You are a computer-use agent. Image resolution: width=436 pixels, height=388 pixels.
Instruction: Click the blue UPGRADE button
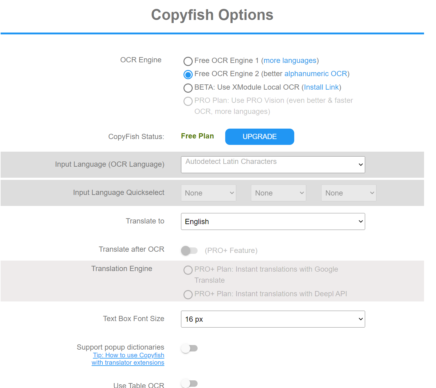click(x=260, y=137)
